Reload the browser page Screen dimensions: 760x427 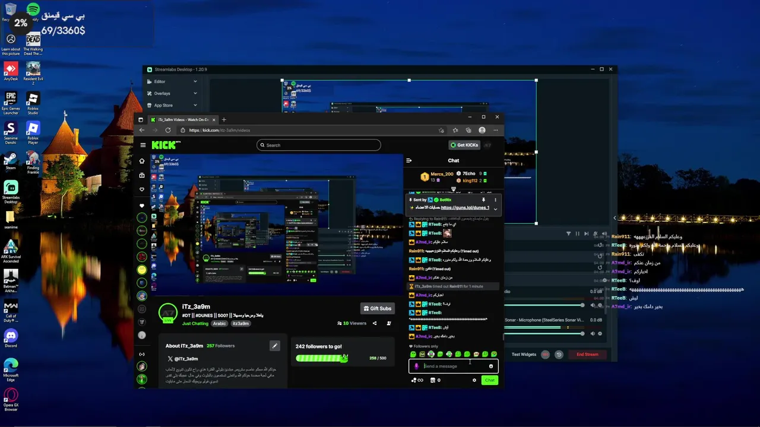coord(168,130)
